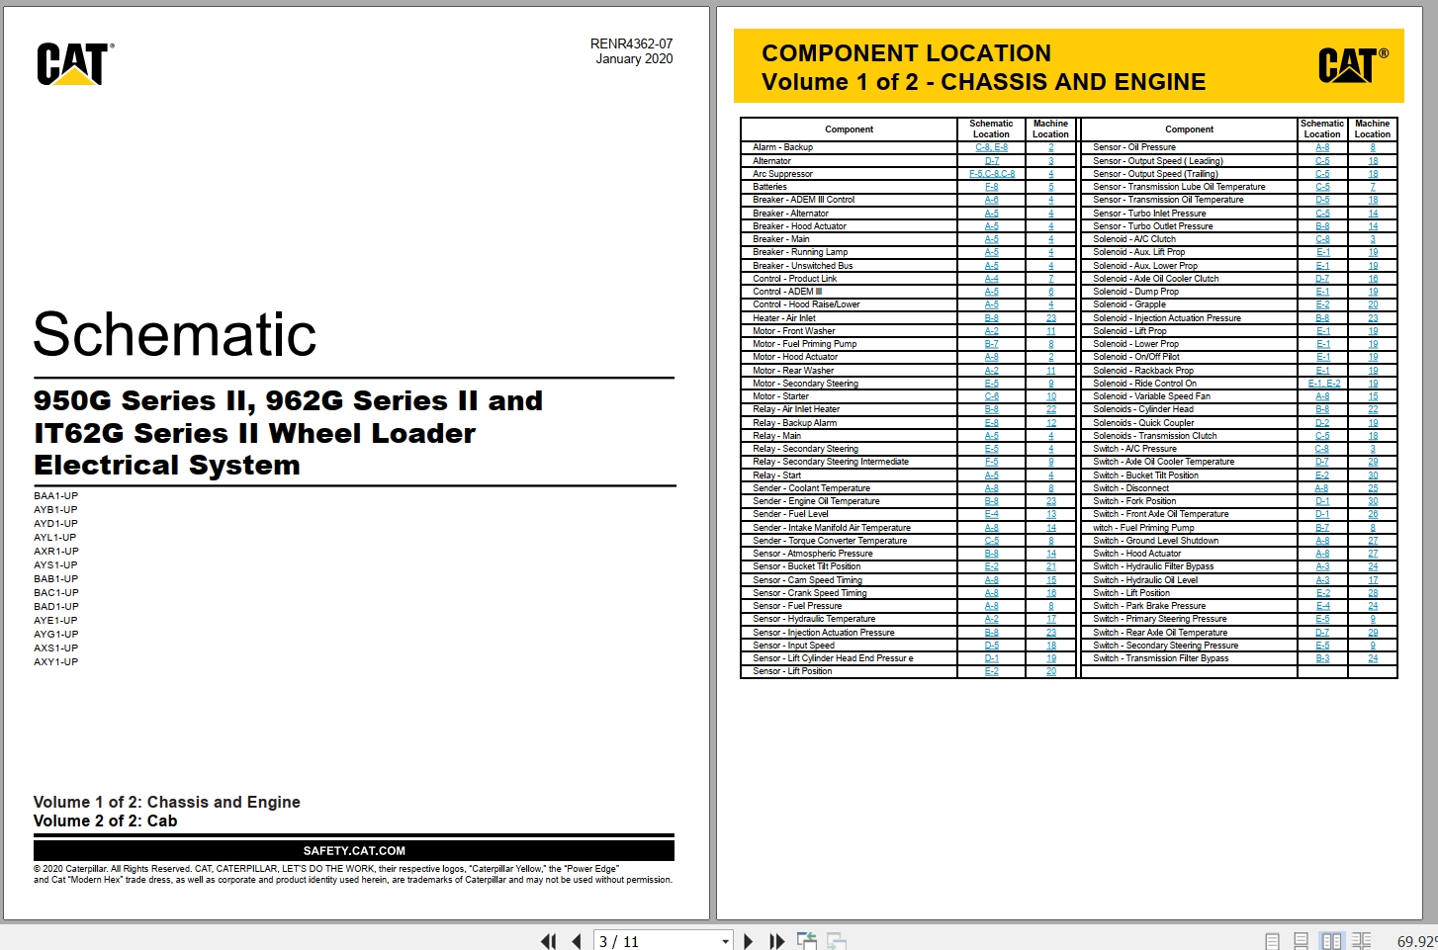Open schematic D-5 for Sensor - Input Speed

coord(991,646)
